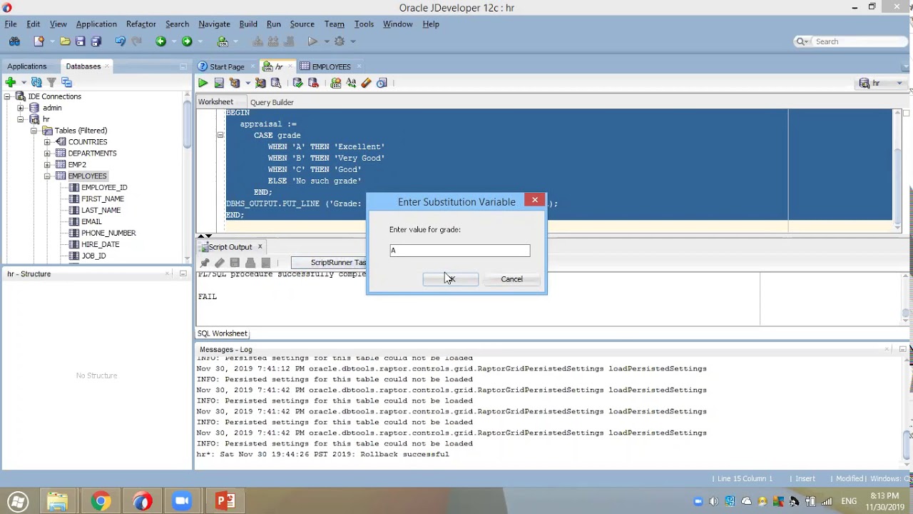
Task: Click the Explain Plan icon
Action: pos(235,84)
